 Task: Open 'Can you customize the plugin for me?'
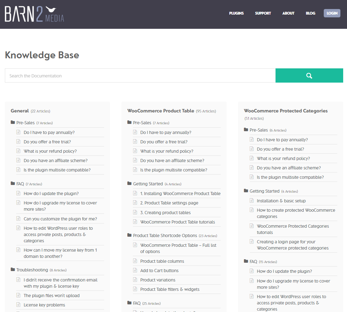pyautogui.click(x=60, y=219)
